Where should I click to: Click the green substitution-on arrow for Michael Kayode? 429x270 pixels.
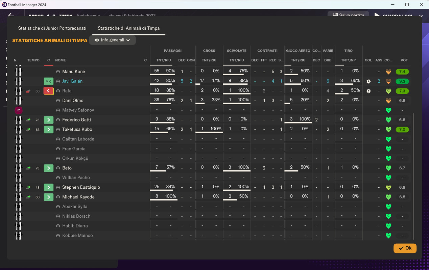(x=49, y=197)
